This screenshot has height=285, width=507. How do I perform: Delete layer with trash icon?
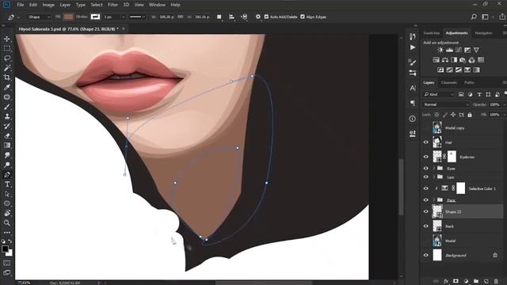point(496,282)
